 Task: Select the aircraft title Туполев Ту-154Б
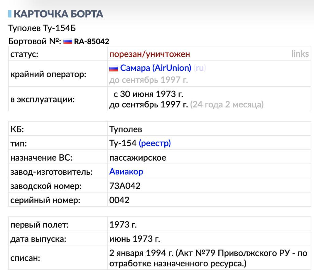[43, 28]
